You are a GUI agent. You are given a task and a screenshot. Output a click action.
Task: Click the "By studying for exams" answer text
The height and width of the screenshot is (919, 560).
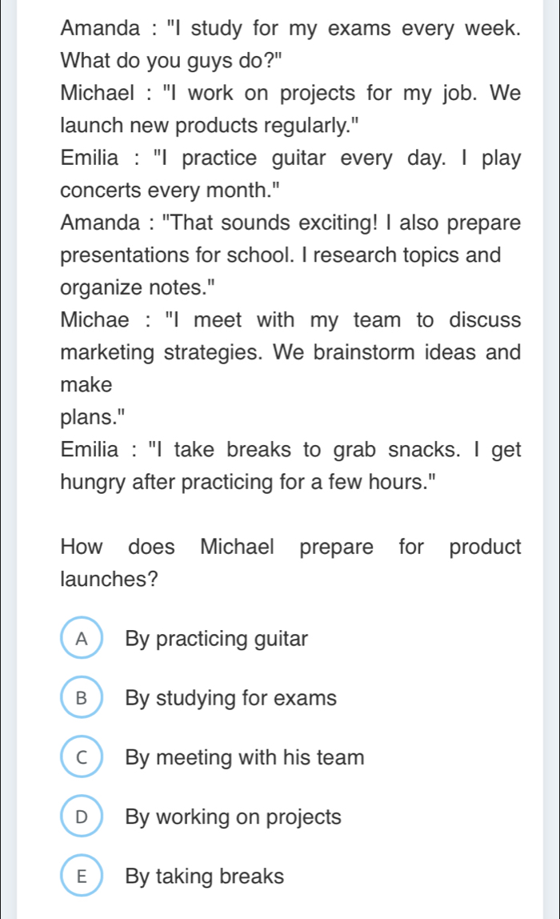(231, 699)
